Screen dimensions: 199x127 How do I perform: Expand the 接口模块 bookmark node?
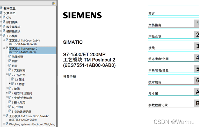point(1,22)
